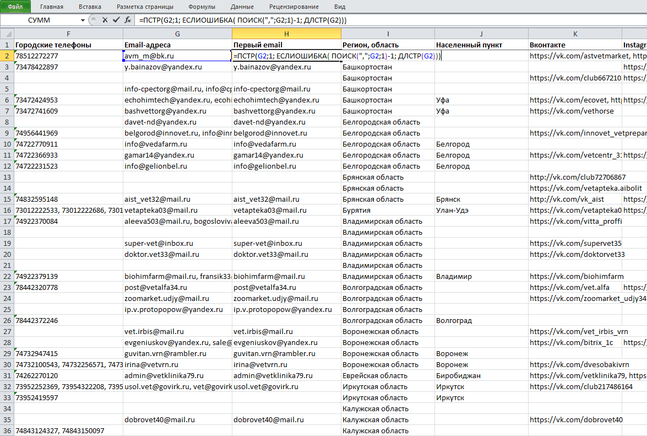Click the Select All corner triangle

(x=7, y=34)
